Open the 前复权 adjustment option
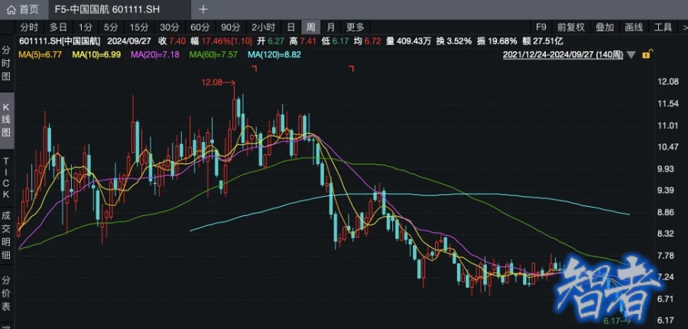The width and height of the screenshot is (688, 329). (571, 27)
